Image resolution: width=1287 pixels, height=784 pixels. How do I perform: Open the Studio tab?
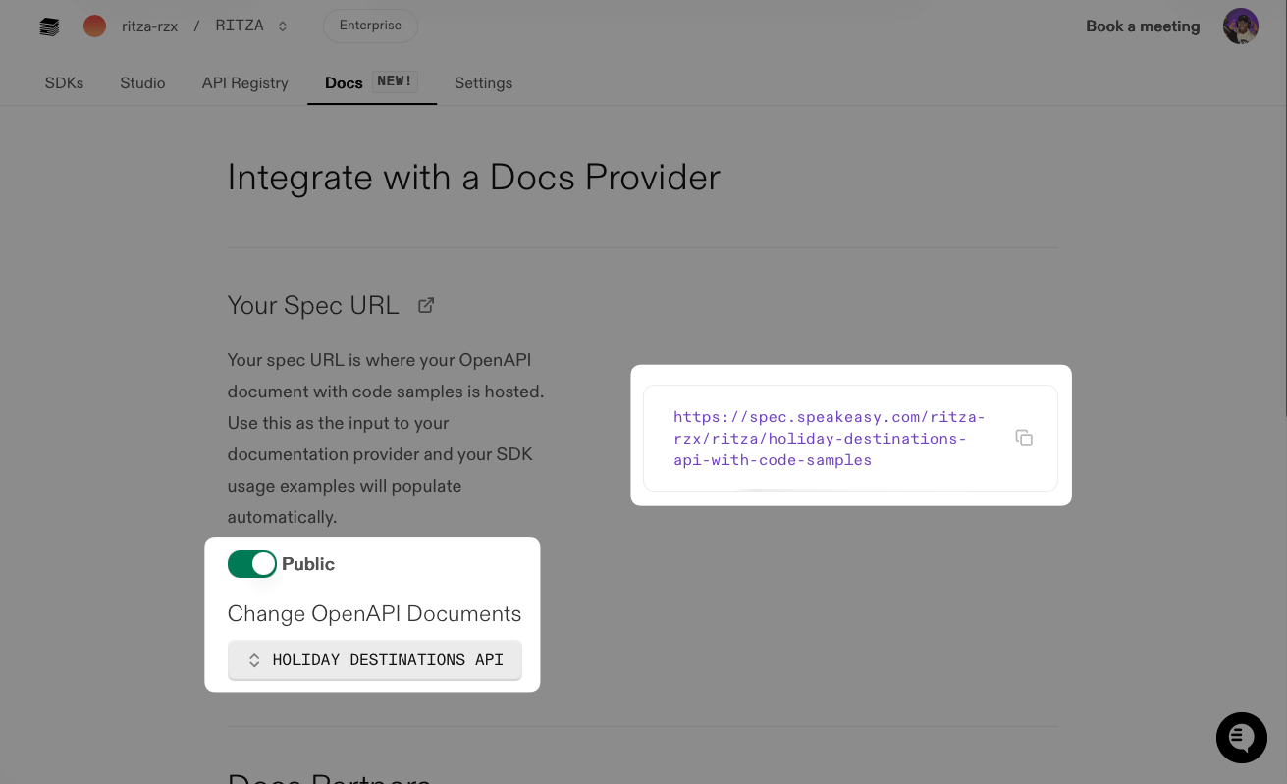tap(141, 83)
